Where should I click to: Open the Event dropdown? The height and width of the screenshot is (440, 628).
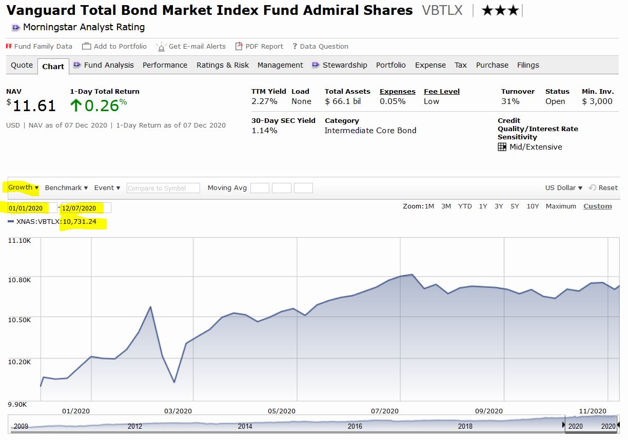coord(107,188)
